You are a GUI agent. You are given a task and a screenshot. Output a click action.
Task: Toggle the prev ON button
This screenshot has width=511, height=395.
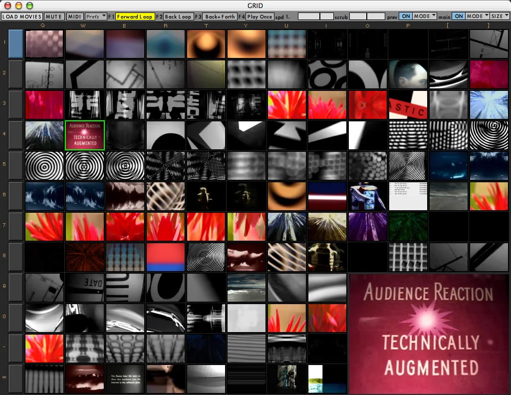click(406, 16)
